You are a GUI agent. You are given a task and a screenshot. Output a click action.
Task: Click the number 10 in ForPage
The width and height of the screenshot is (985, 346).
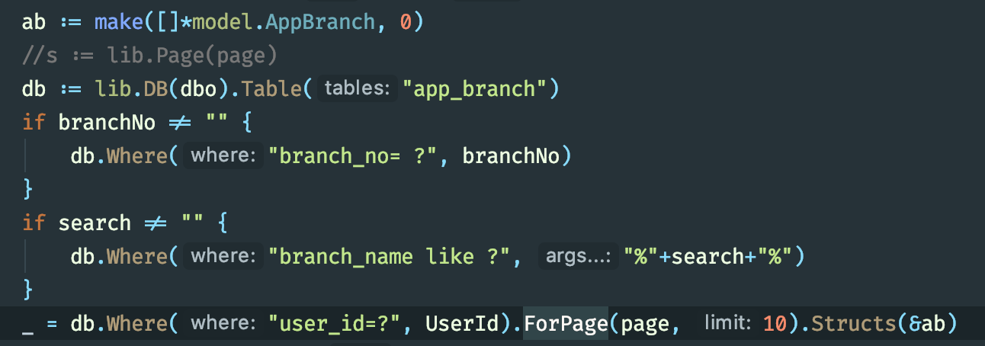[775, 324]
